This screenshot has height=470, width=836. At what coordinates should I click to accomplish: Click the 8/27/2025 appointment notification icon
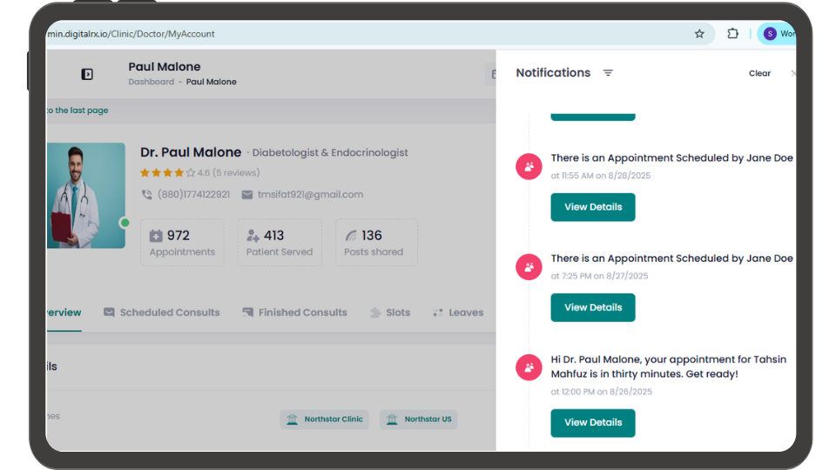[529, 267]
